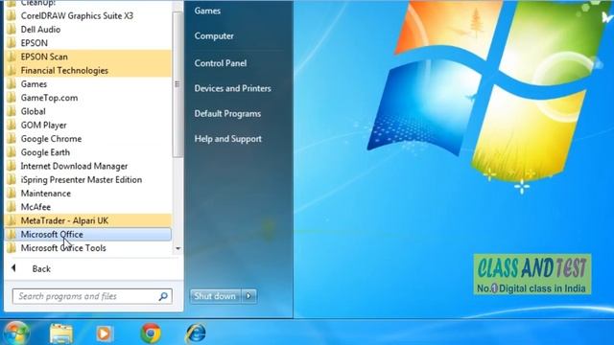Open the Financial Technologies folder
This screenshot has height=345, width=614.
point(88,70)
